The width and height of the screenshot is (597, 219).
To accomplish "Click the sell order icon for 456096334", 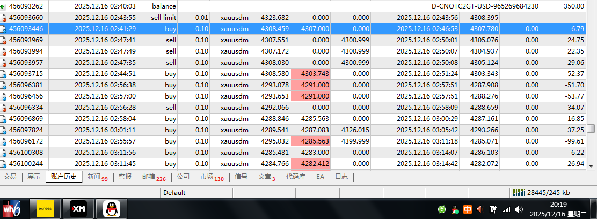I will (4, 108).
